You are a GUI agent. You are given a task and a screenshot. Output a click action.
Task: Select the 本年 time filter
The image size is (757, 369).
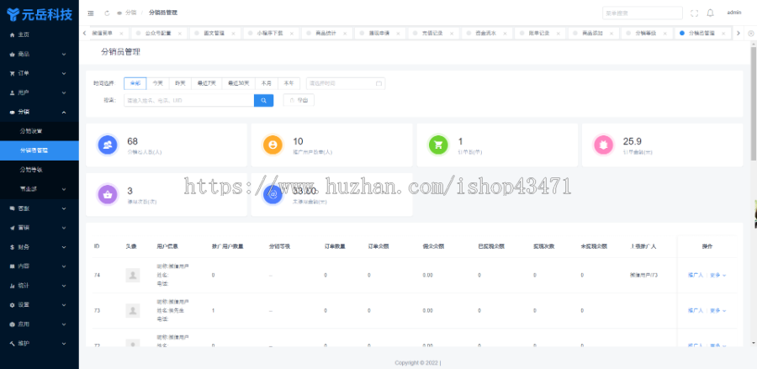tap(289, 83)
